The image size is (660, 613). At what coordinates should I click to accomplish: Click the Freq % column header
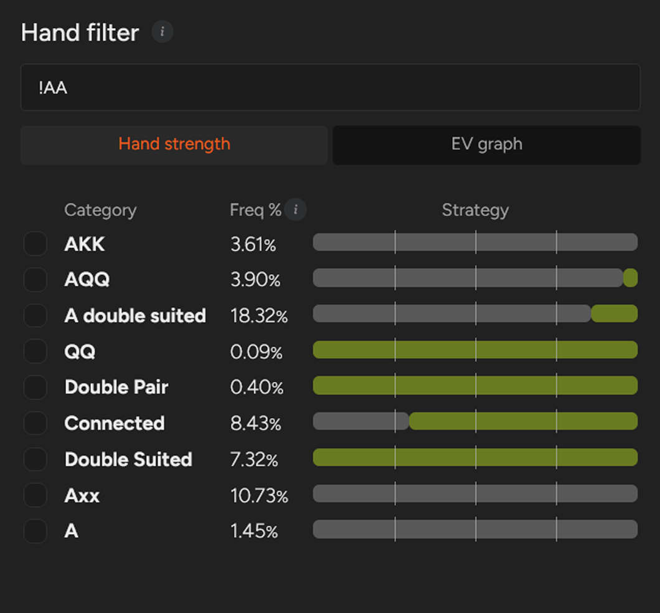(255, 211)
